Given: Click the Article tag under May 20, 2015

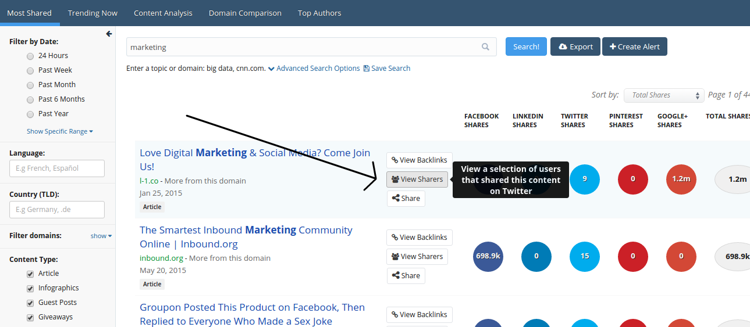Looking at the screenshot, I should coord(152,284).
